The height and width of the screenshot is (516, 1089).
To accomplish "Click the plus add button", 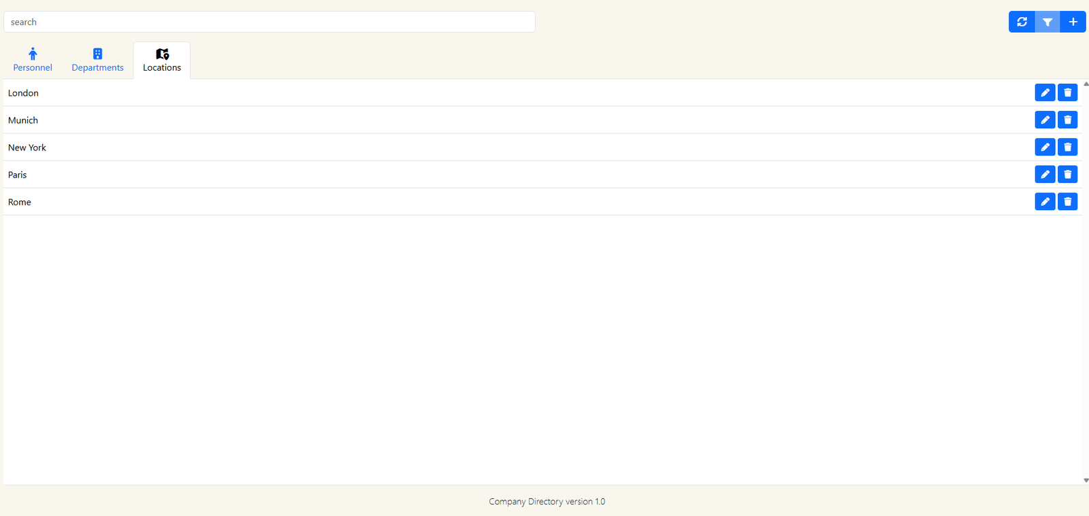I will point(1073,22).
